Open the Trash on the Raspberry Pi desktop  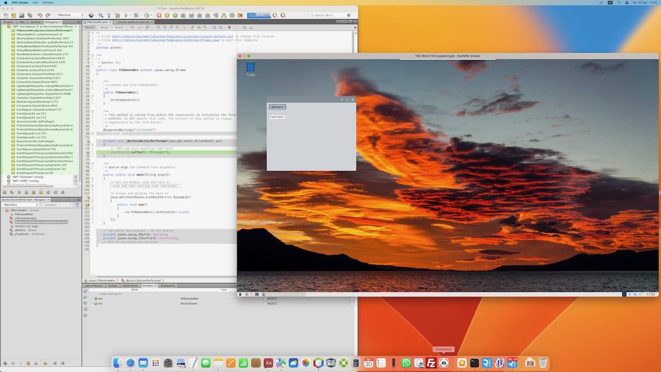click(x=250, y=67)
